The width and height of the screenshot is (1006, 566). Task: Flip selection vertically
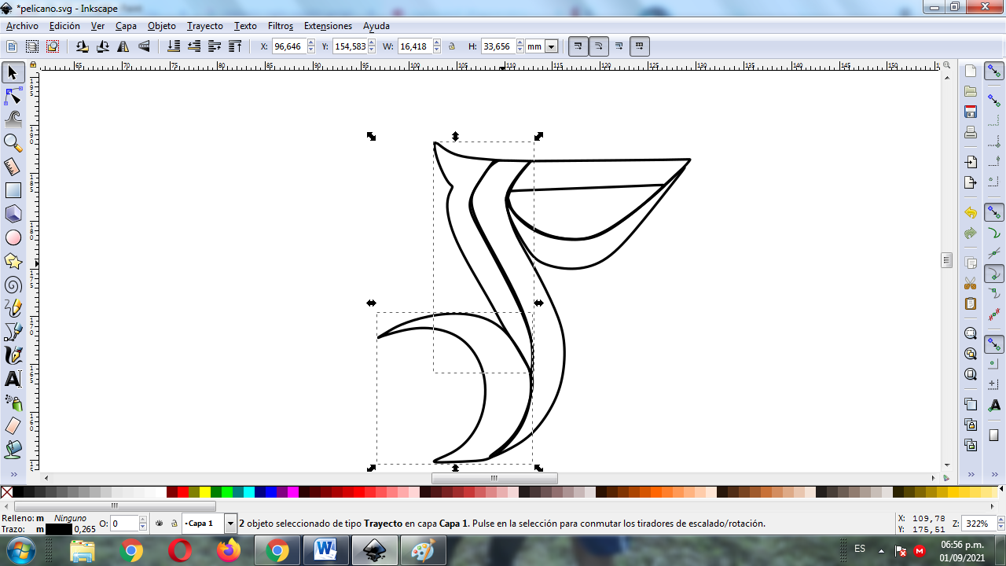(144, 46)
